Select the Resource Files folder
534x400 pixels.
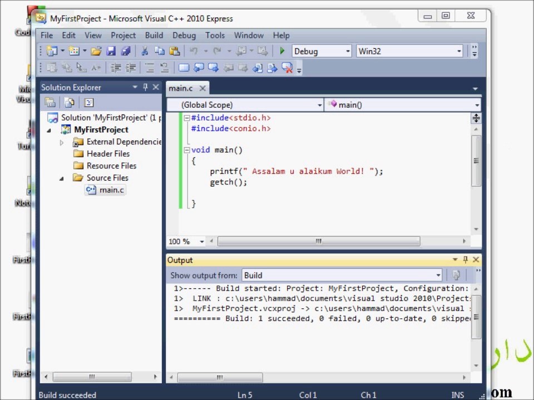click(105, 166)
